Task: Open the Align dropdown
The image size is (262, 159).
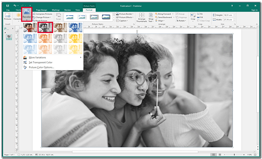Action: (x=160, y=21)
